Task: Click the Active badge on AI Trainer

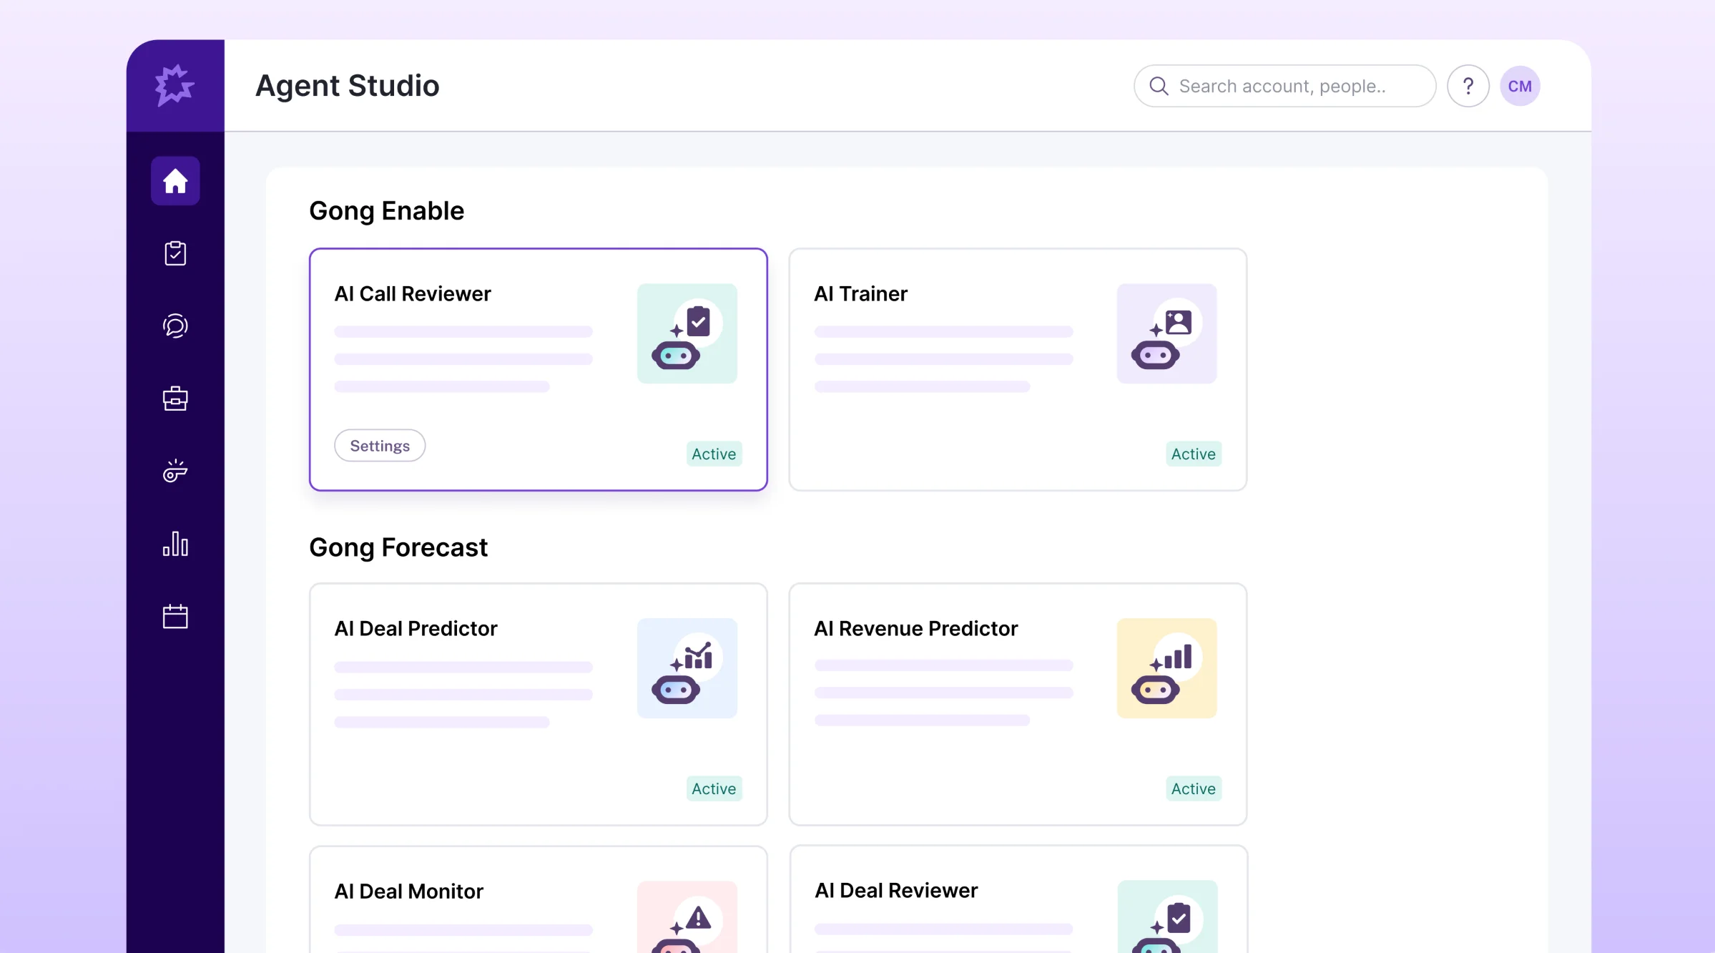Action: (1193, 454)
